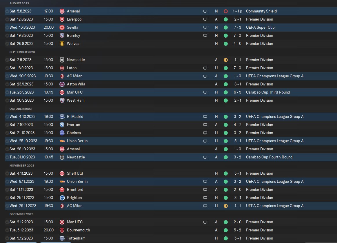Image resolution: width=337 pixels, height=243 pixels.
Task: Click the Bournemouth club badge
Action: [62, 230]
